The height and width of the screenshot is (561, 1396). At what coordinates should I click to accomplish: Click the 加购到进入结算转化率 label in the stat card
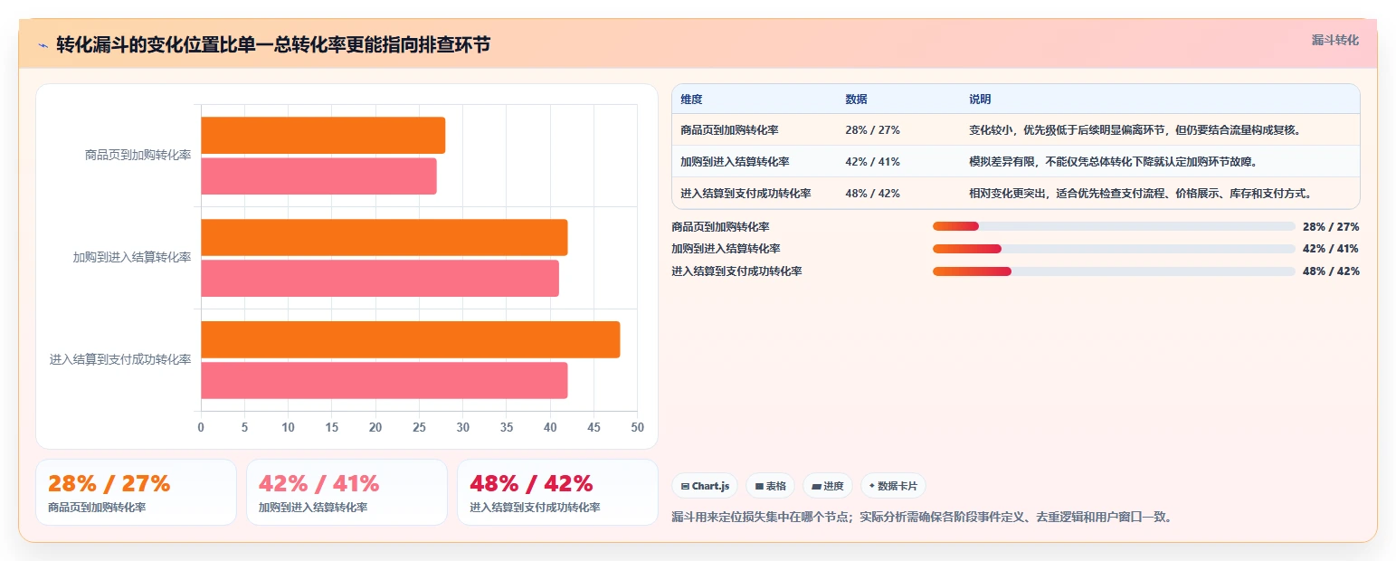coord(313,508)
